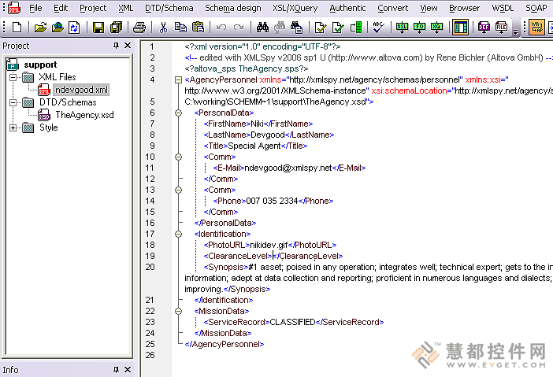The image size is (553, 377).
Task: Click the Assign schema icon
Action: [355, 27]
